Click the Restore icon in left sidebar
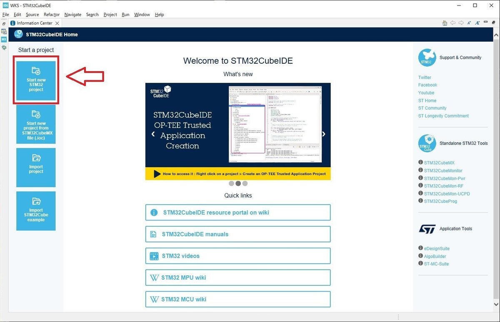Image resolution: width=500 pixels, height=322 pixels. coord(4,24)
